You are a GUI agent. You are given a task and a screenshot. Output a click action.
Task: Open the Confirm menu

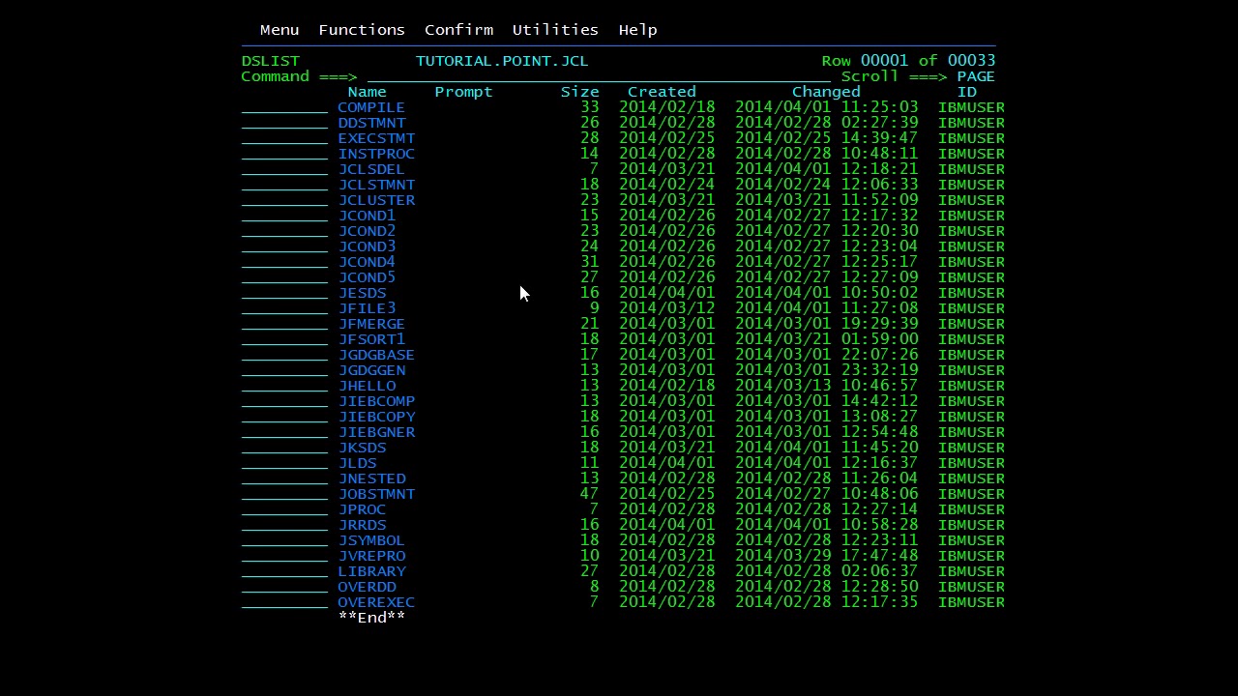click(x=458, y=30)
